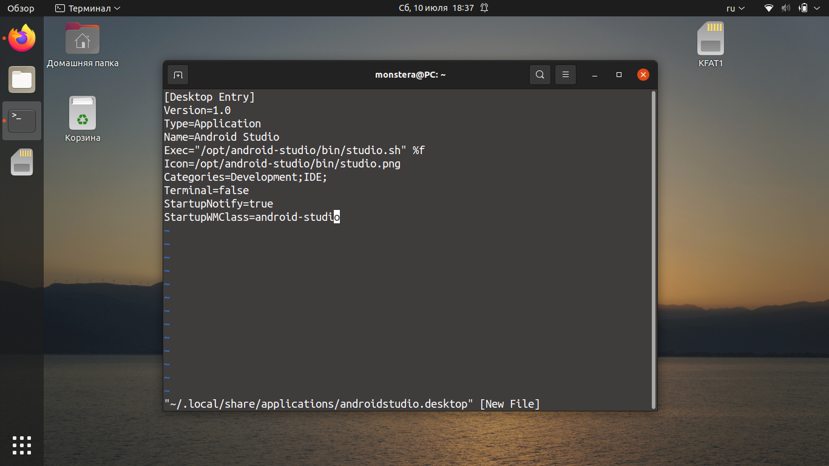The width and height of the screenshot is (829, 466).
Task: Open the Терминал app menu in top bar
Action: (x=87, y=8)
